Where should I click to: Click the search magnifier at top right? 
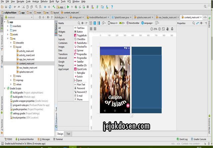205,7
